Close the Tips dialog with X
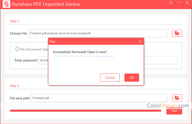This screenshot has width=192, height=124. (x=140, y=41)
